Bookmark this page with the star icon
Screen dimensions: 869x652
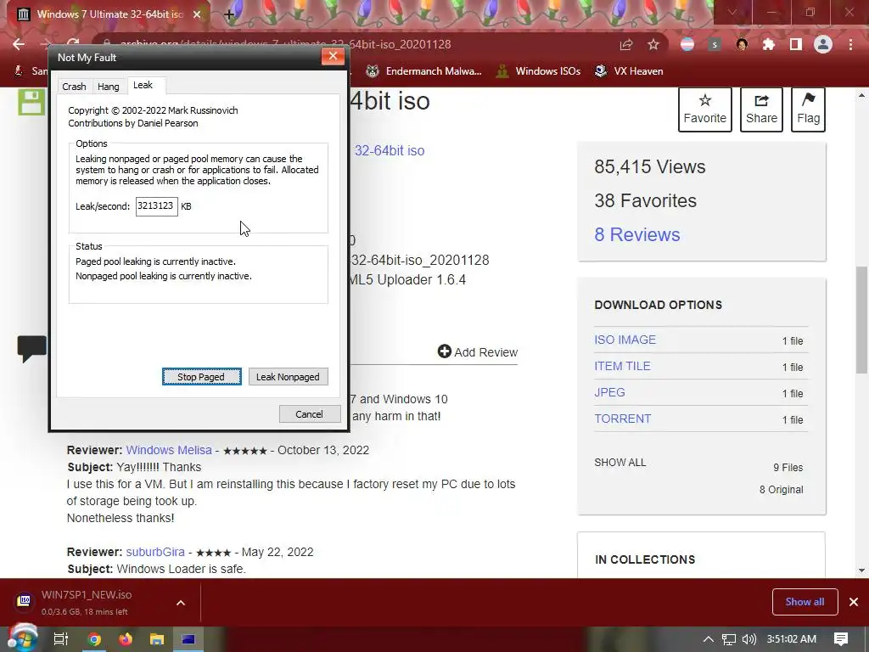tap(653, 44)
